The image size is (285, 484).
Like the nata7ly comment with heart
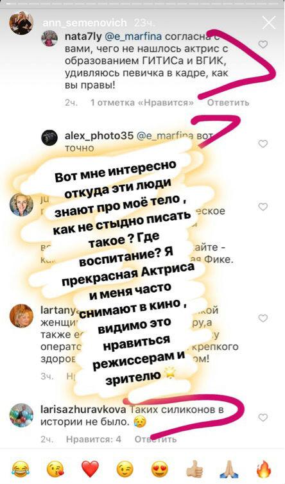[x=263, y=44]
